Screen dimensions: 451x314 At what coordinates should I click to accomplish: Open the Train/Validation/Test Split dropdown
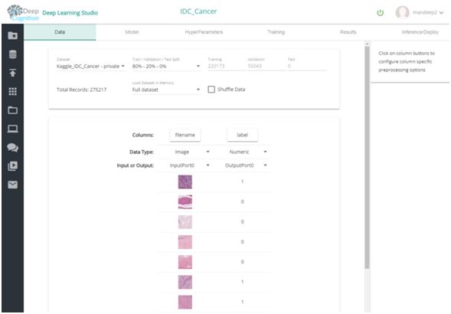(166, 66)
